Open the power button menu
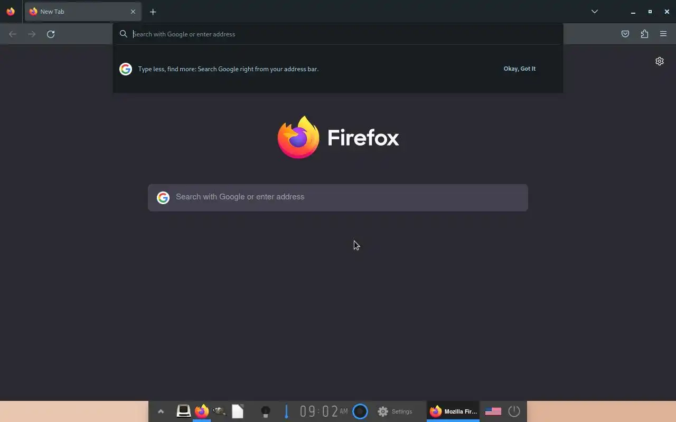 point(514,411)
